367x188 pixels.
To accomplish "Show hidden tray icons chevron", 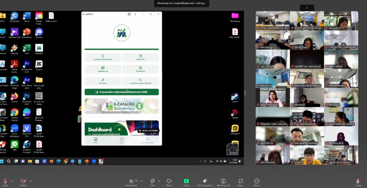I will [x=200, y=161].
